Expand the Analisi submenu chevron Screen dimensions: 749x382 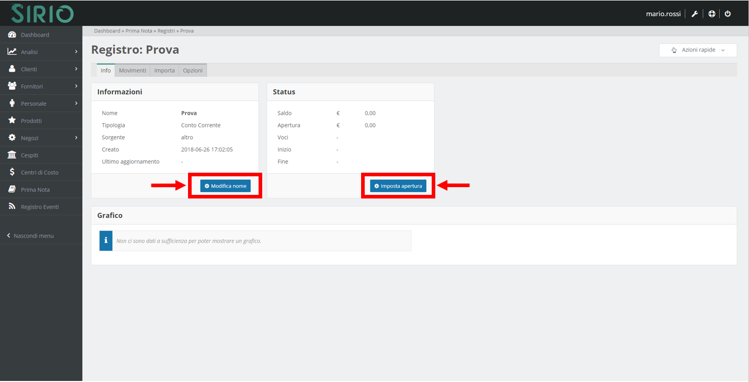click(76, 52)
